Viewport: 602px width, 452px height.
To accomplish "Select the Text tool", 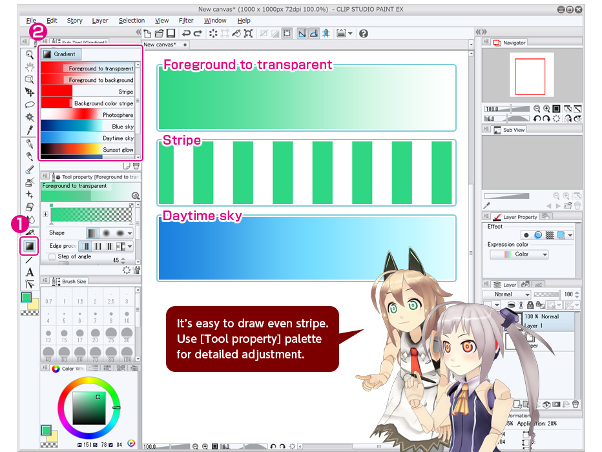I will 29,272.
